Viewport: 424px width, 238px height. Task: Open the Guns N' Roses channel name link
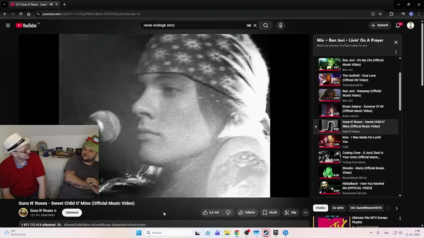[41, 211]
